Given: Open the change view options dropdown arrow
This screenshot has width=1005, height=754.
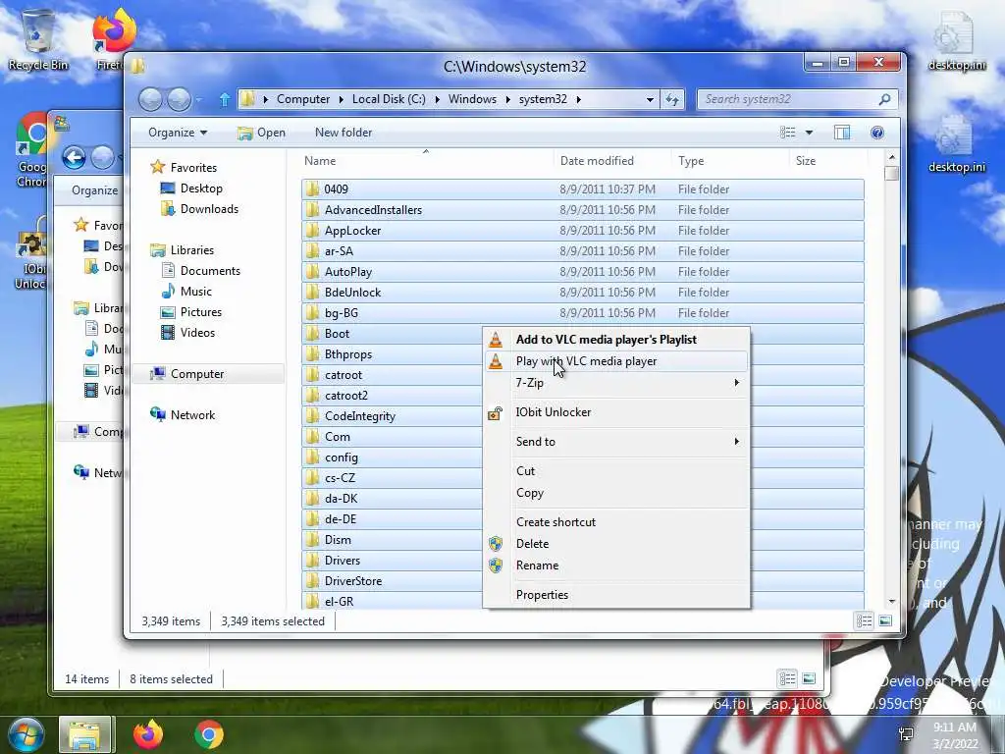Looking at the screenshot, I should pos(809,133).
